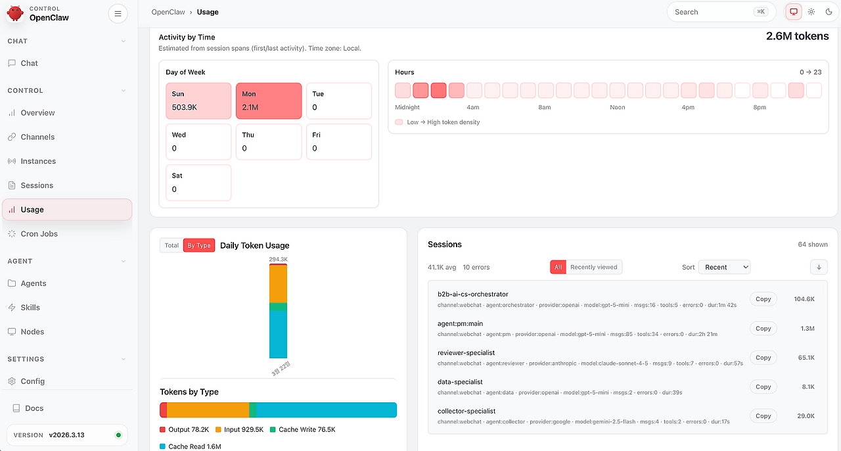Open Config settings
The width and height of the screenshot is (841, 451).
point(67,381)
